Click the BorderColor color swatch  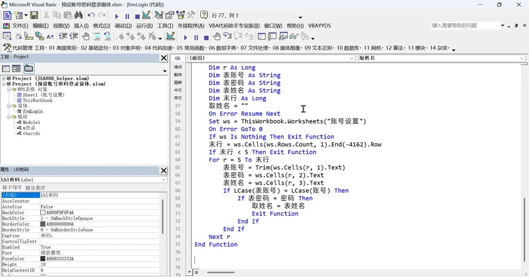pos(43,224)
